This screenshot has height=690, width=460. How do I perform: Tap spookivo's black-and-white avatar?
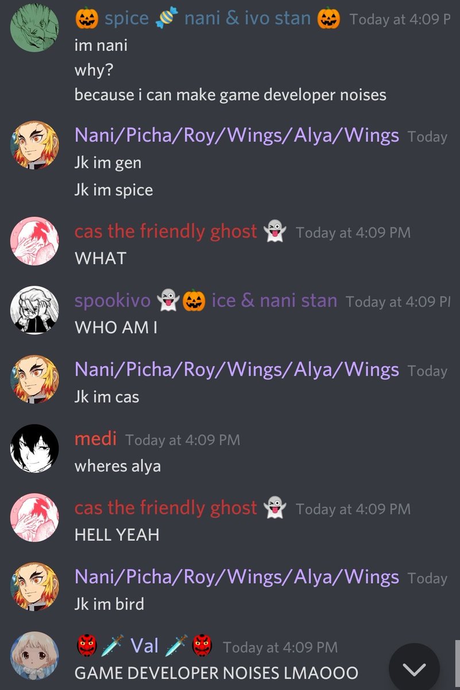(x=34, y=310)
